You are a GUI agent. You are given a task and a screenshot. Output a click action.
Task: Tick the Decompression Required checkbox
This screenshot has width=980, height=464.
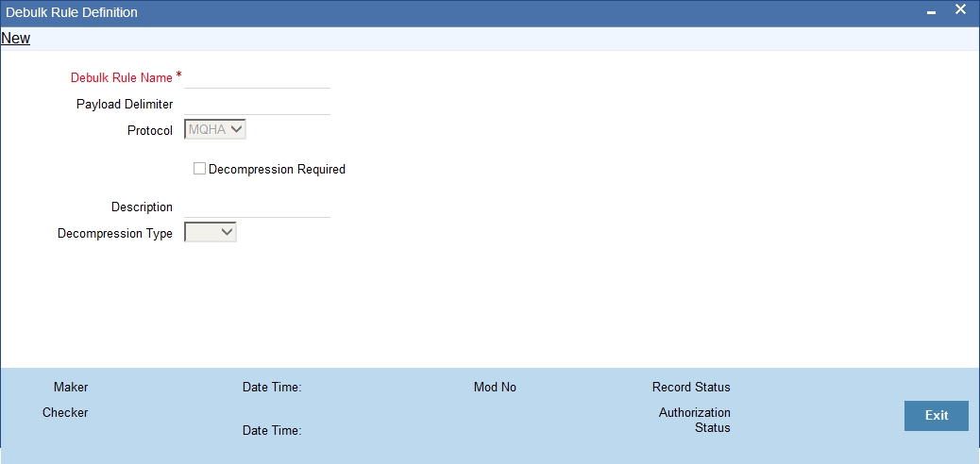pyautogui.click(x=199, y=169)
